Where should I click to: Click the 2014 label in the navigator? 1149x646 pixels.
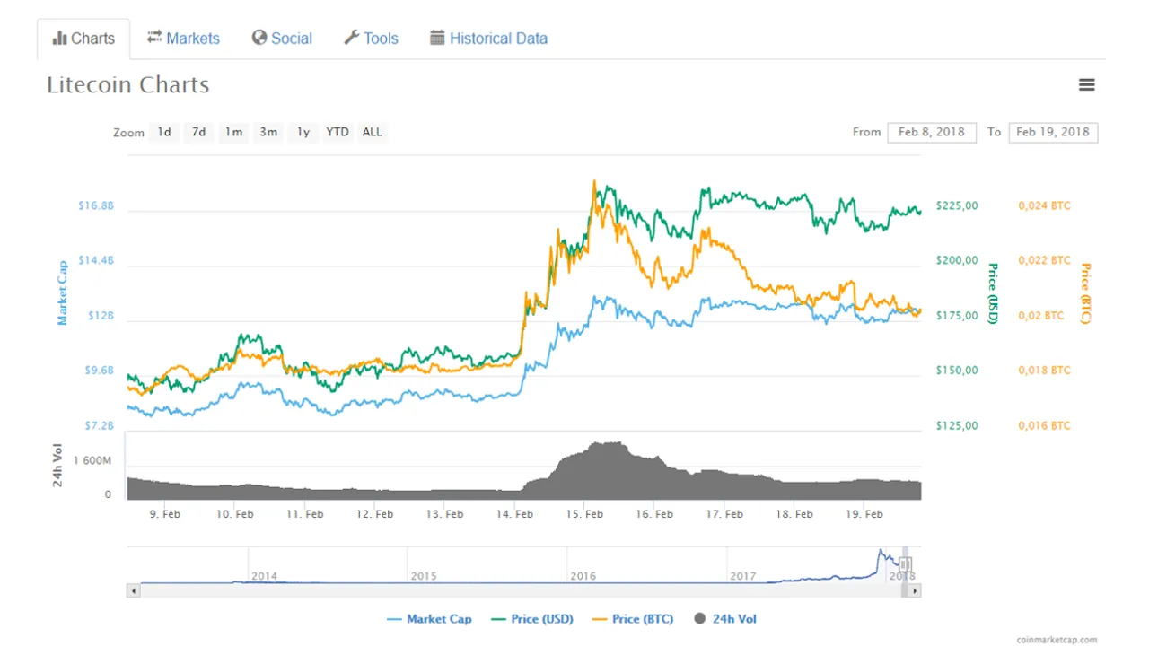264,576
